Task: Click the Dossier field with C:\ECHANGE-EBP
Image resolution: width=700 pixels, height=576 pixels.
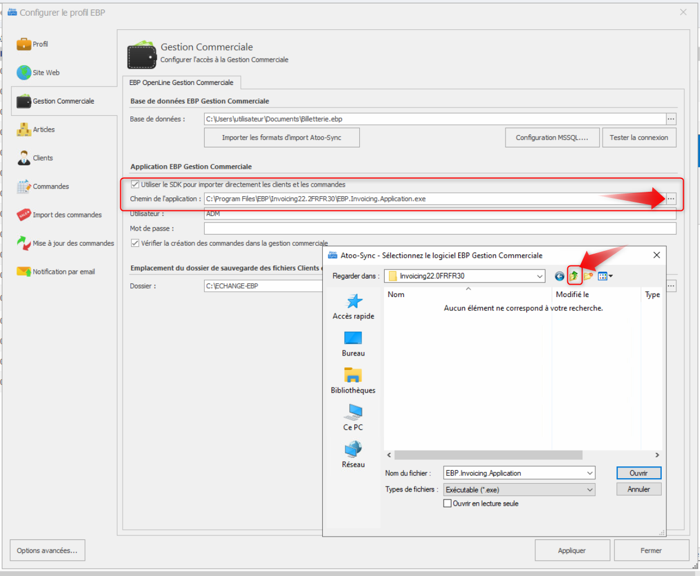Action: [263, 286]
